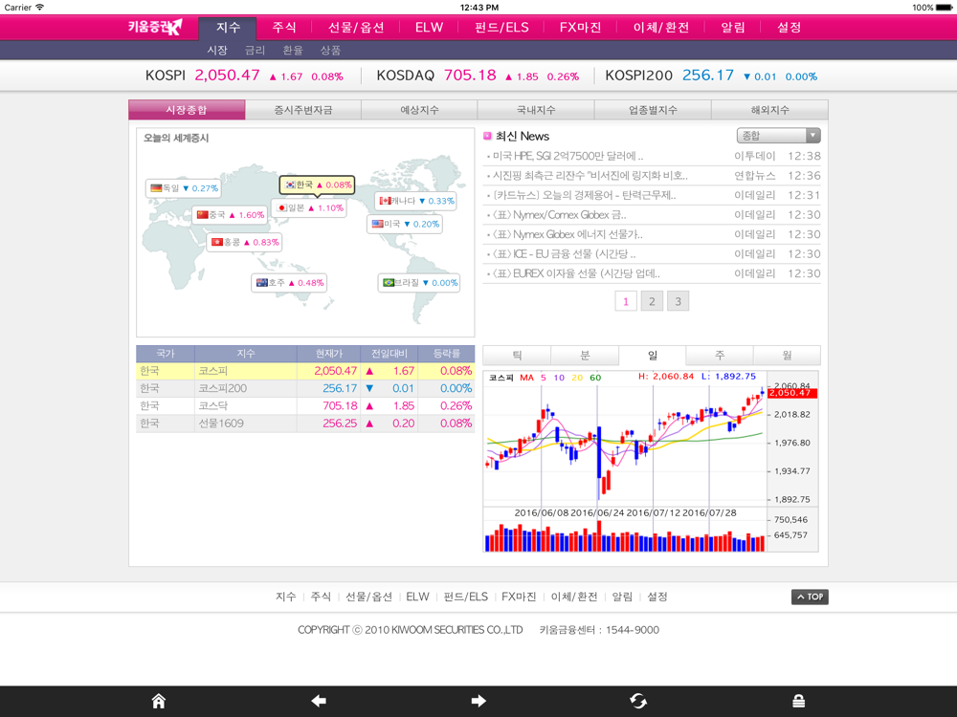Switch to the 해외지수 tab

[769, 110]
